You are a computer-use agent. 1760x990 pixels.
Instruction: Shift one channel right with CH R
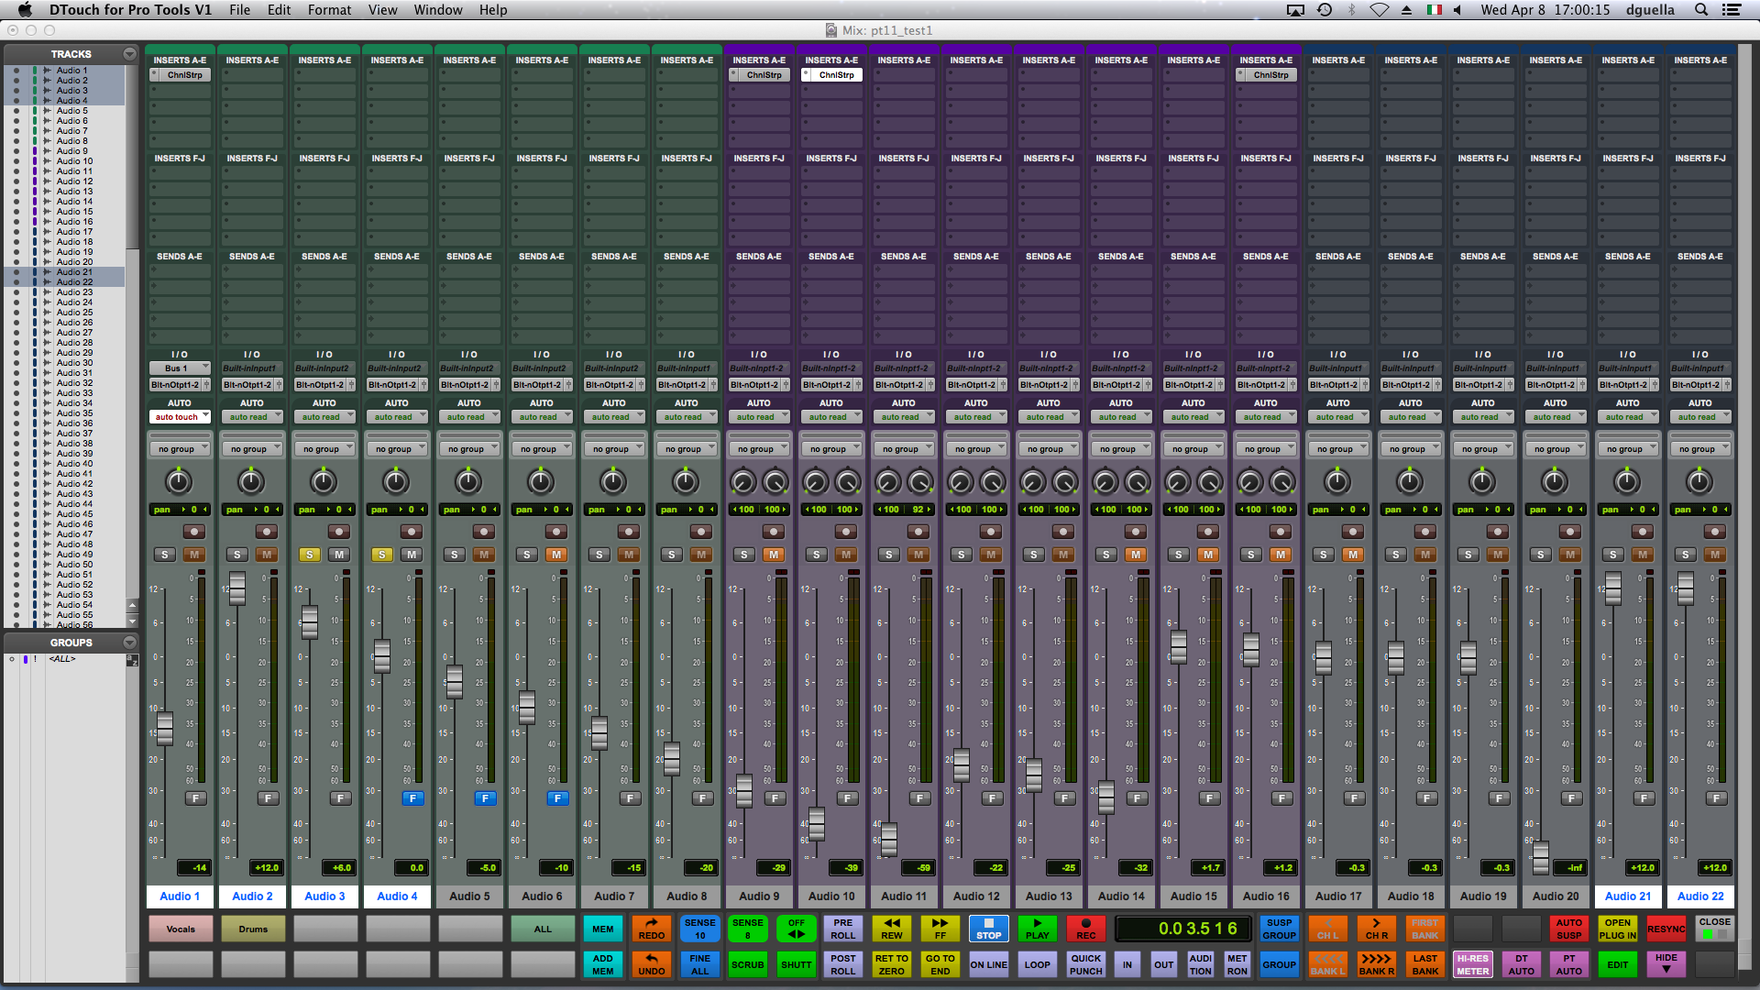pyautogui.click(x=1376, y=929)
